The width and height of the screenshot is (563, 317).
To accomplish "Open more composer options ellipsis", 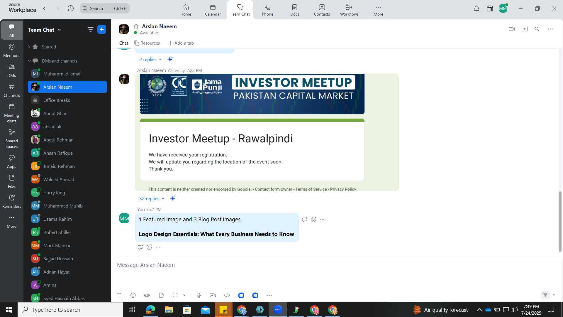I will coord(269,295).
